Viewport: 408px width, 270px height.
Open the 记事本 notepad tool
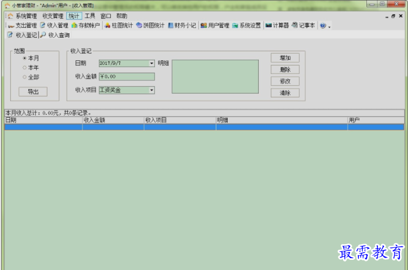click(303, 25)
